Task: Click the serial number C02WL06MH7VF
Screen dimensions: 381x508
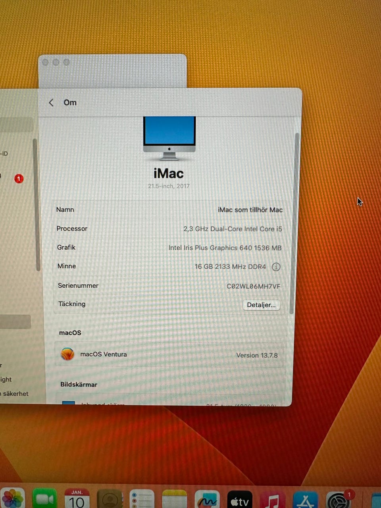Action: (253, 286)
